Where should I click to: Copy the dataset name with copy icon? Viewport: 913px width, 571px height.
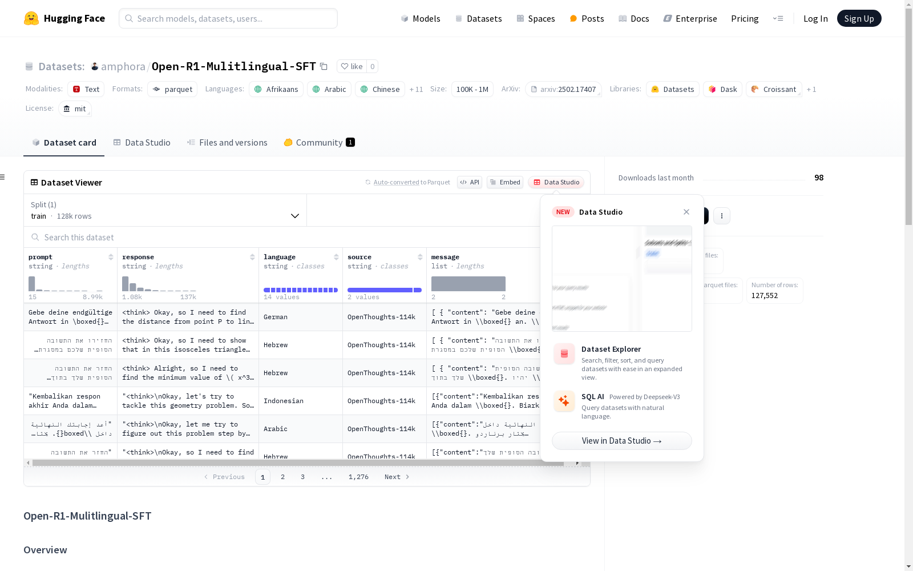tap(324, 66)
